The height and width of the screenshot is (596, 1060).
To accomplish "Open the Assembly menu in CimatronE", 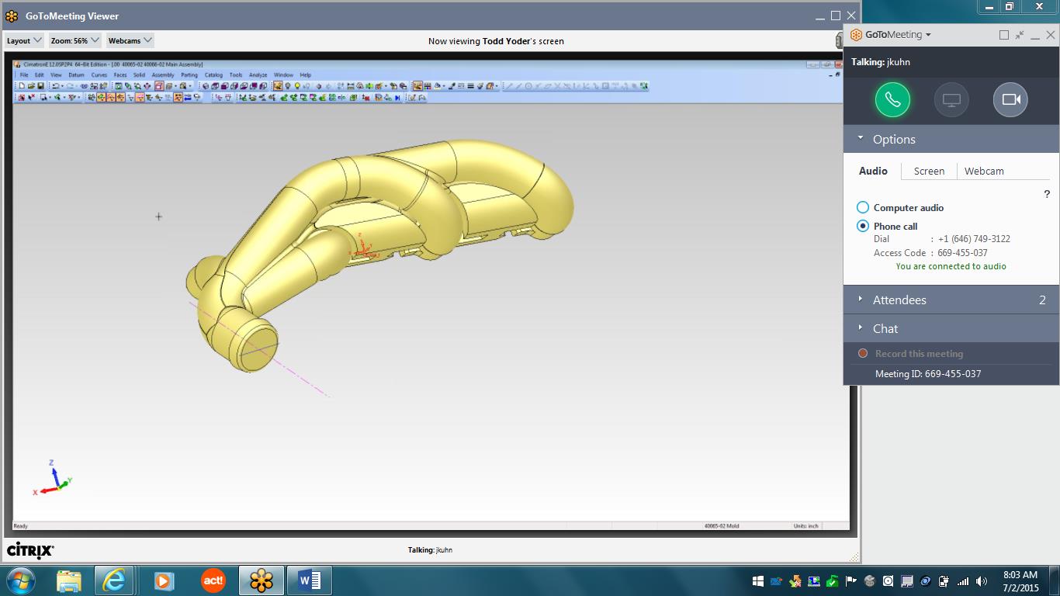I will pyautogui.click(x=163, y=75).
